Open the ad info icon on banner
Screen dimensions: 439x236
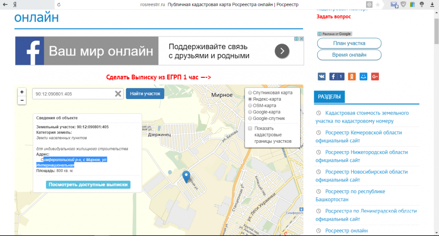[x=296, y=39]
